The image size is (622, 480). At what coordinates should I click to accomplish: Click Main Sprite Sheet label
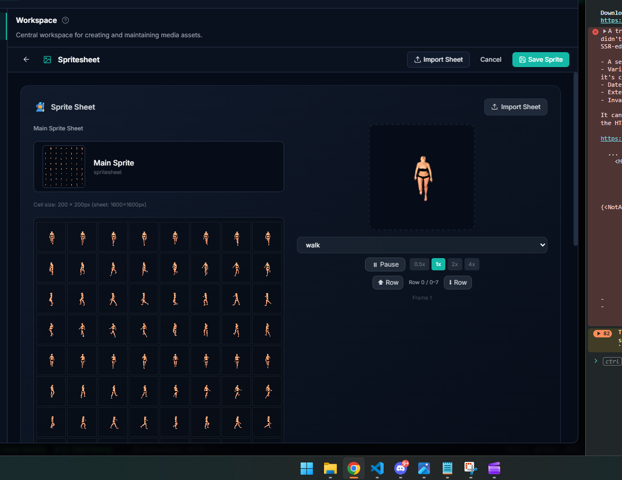point(59,128)
